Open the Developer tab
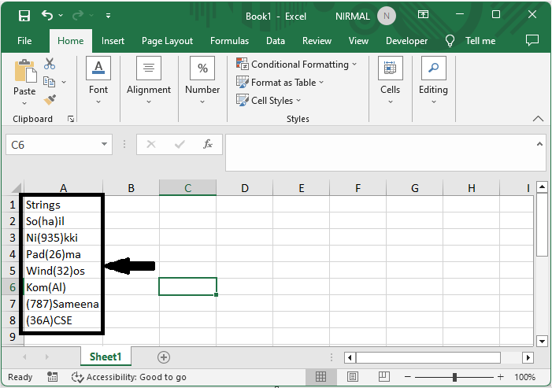Image resolution: width=552 pixels, height=388 pixels. click(x=406, y=41)
